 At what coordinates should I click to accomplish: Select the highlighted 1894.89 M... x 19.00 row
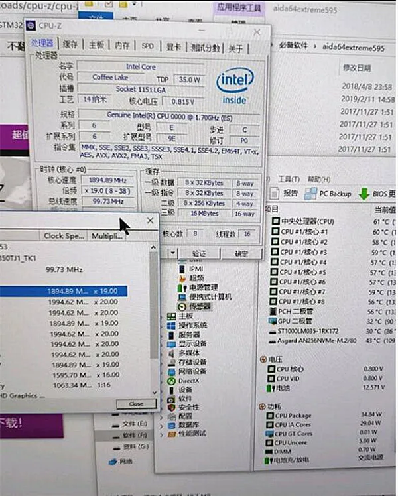[64, 291]
